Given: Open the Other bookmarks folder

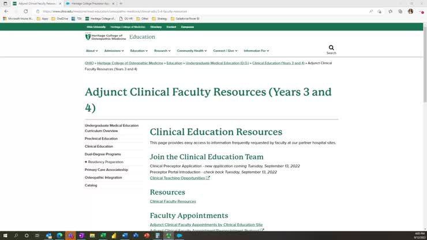Looking at the screenshot, I should (x=142, y=18).
